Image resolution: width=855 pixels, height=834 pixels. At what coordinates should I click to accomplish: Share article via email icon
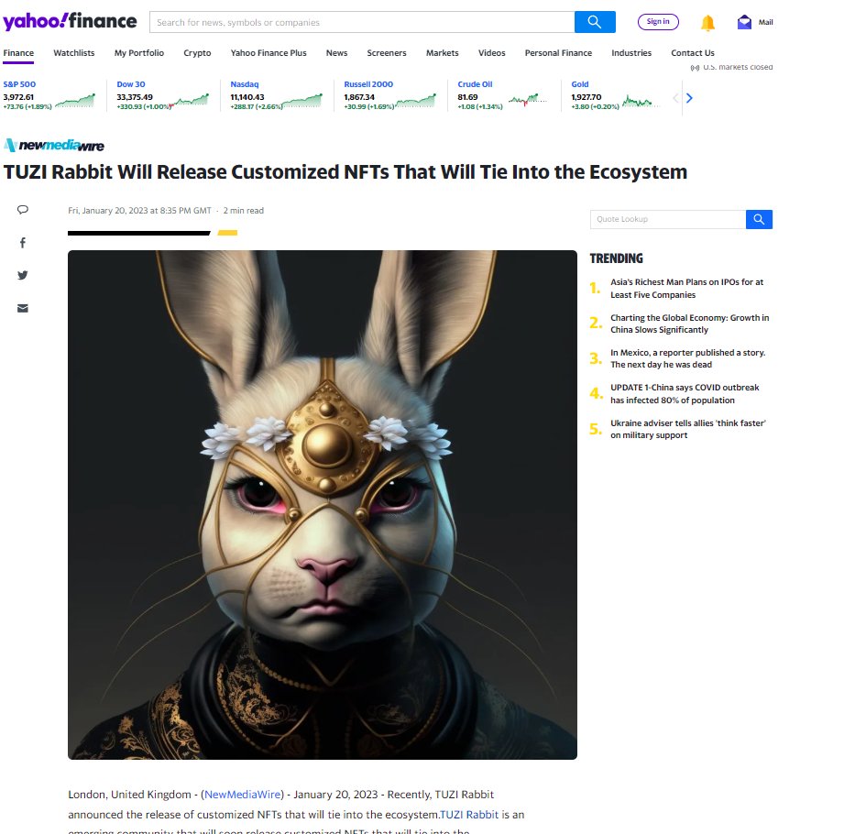tap(22, 308)
